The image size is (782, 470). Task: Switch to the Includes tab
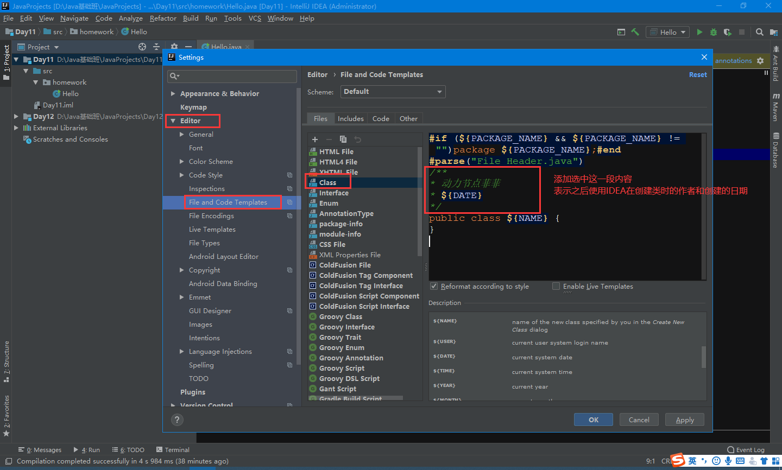(350, 118)
